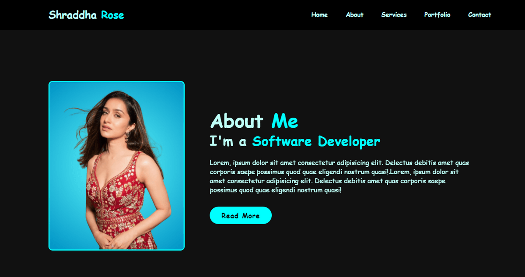525x277 pixels.
Task: Go to the Home nav link
Action: pos(319,15)
